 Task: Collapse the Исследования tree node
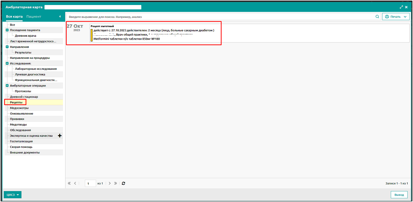point(7,63)
